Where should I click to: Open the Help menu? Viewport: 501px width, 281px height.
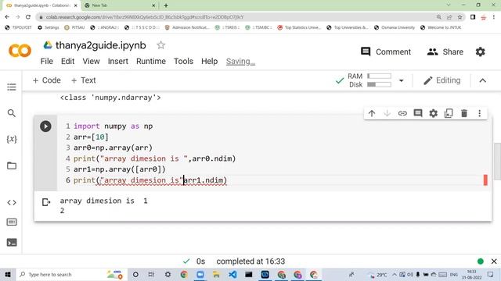(x=209, y=61)
